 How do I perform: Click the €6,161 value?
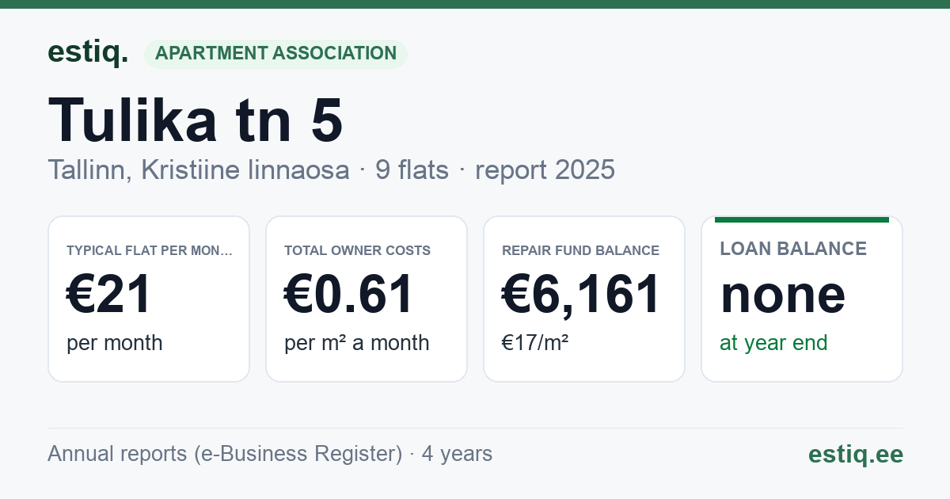pos(581,294)
